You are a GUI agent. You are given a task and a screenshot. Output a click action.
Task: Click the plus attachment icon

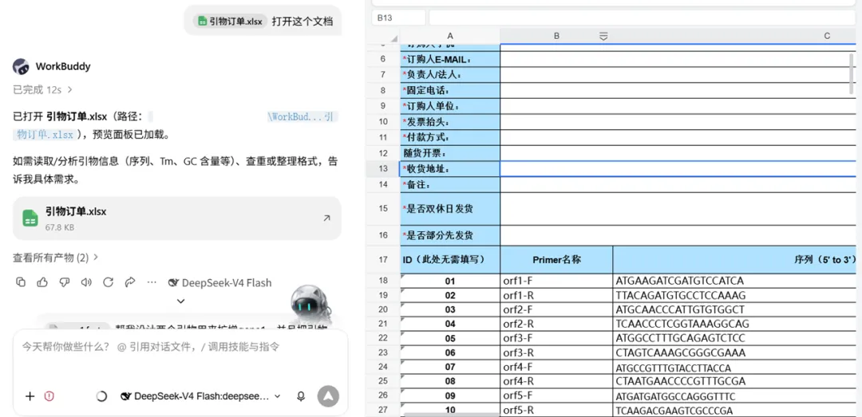pyautogui.click(x=30, y=396)
